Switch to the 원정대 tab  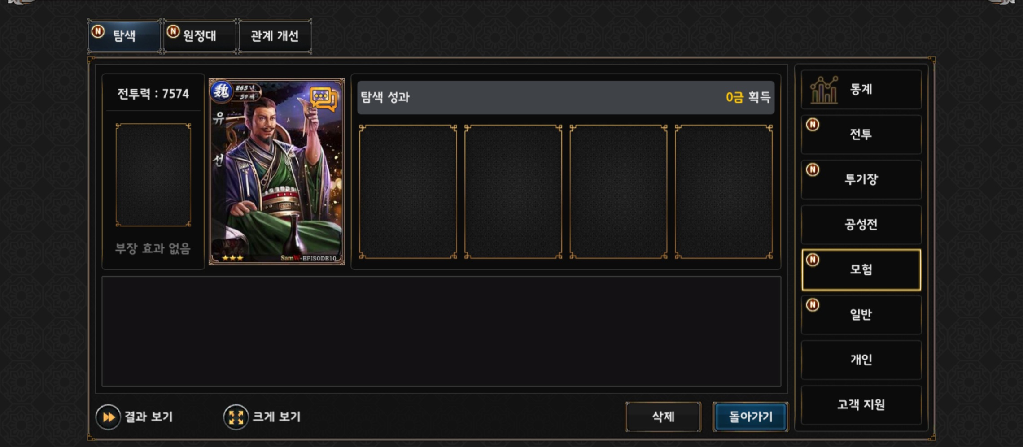(x=200, y=36)
